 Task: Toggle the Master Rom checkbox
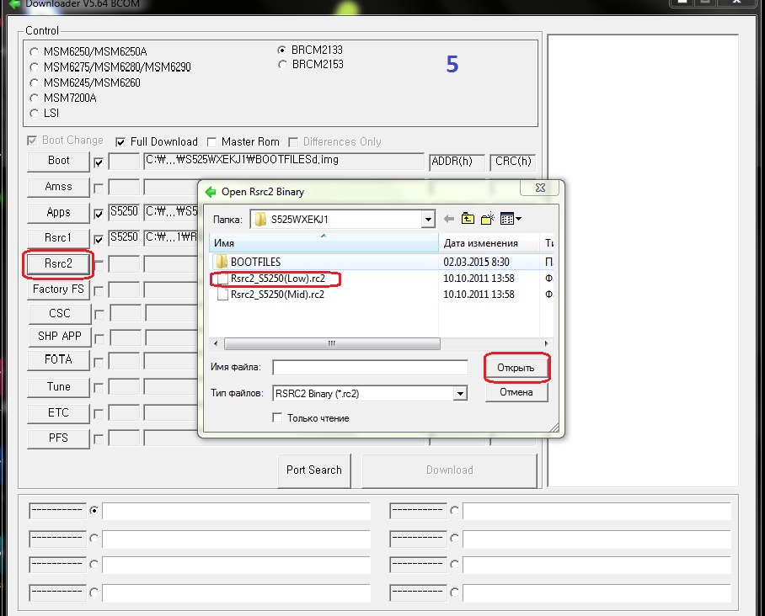pos(214,141)
